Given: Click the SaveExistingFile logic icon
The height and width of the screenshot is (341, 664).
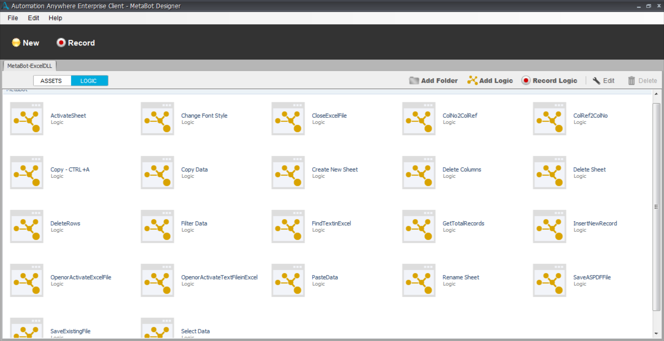Looking at the screenshot, I should (27, 328).
